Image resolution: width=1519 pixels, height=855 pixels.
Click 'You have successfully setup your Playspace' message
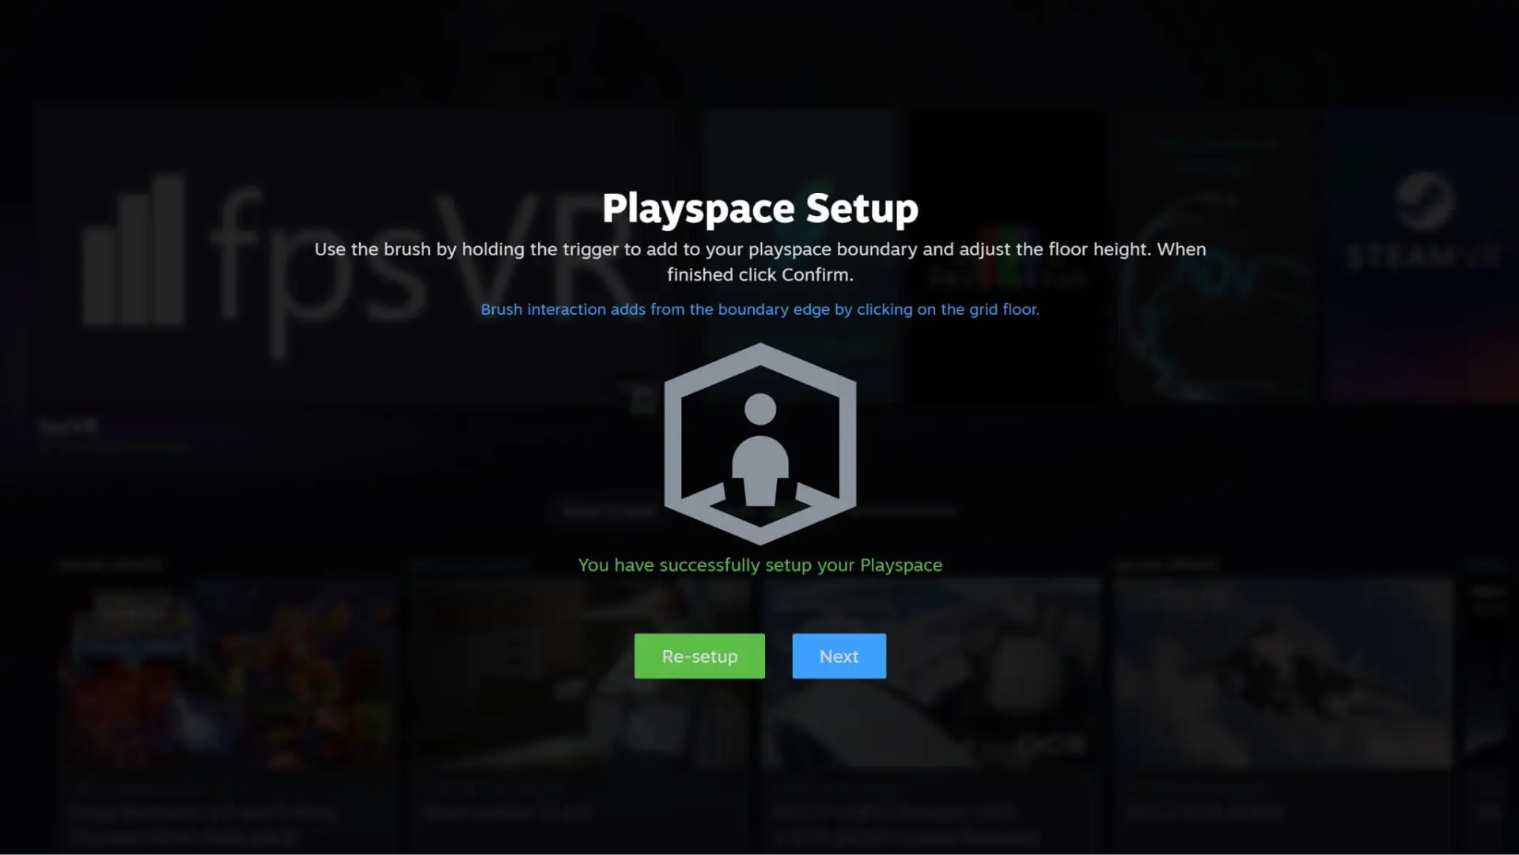point(759,565)
